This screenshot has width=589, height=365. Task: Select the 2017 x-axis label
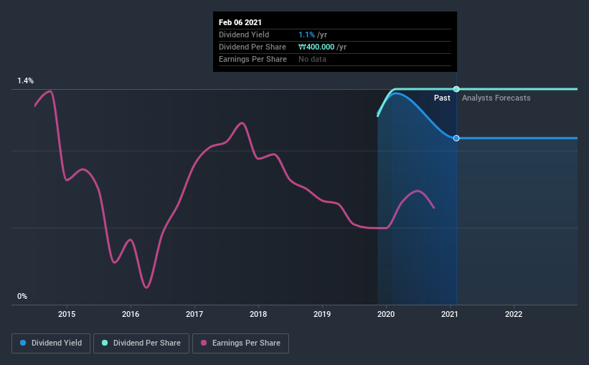[194, 314]
